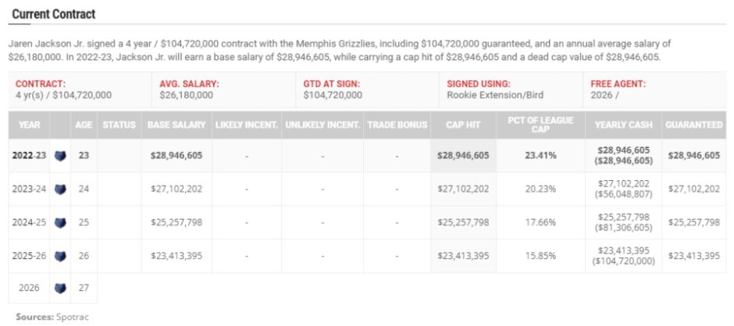Click the TRADE BONUS column header

(397, 125)
